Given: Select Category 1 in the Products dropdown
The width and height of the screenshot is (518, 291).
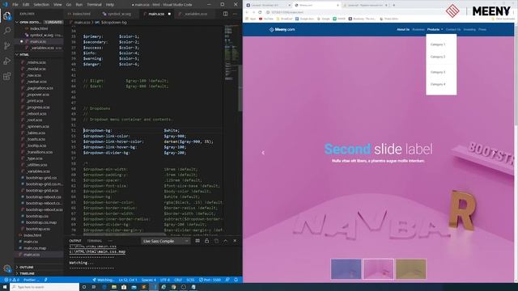Looking at the screenshot, I should point(438,44).
